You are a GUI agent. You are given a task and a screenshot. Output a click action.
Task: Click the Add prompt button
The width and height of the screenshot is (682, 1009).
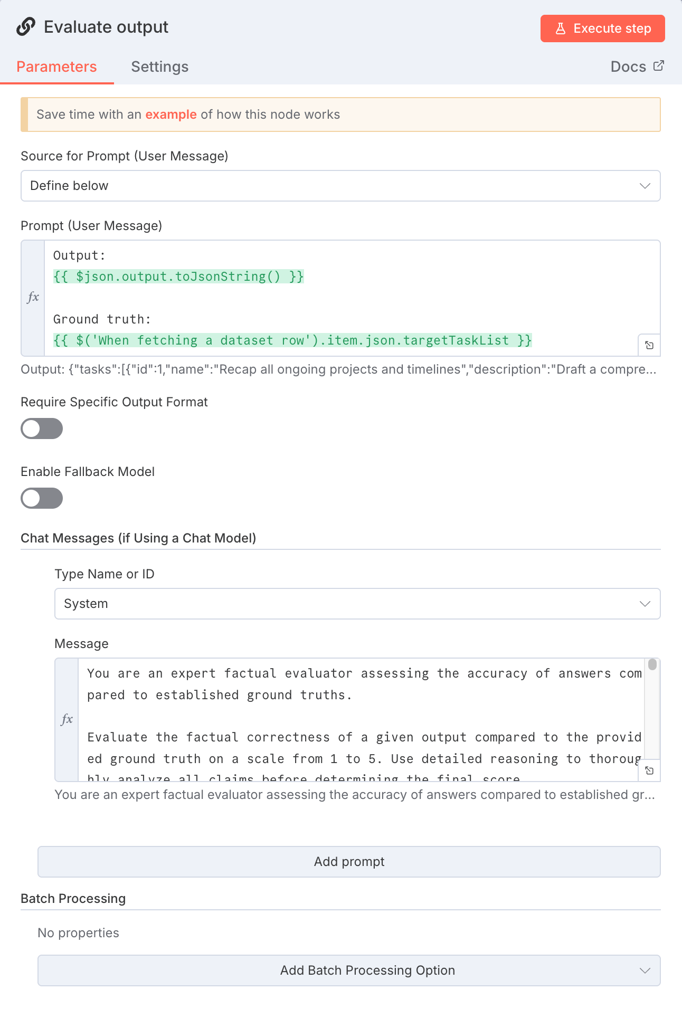pyautogui.click(x=349, y=862)
